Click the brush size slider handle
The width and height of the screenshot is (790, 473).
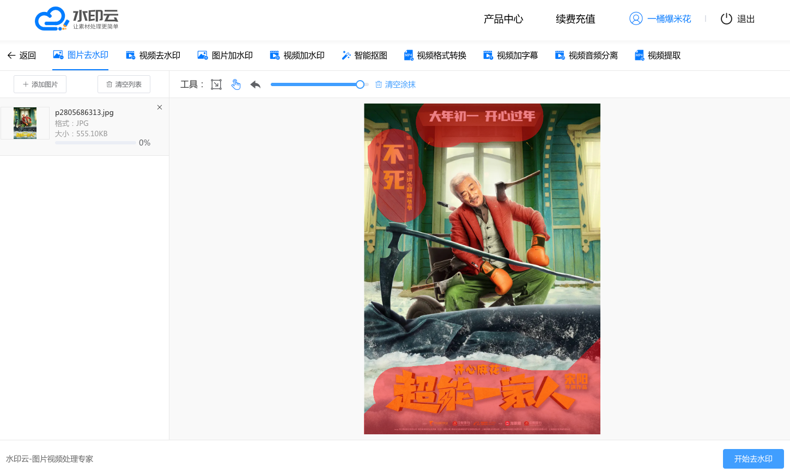click(360, 84)
